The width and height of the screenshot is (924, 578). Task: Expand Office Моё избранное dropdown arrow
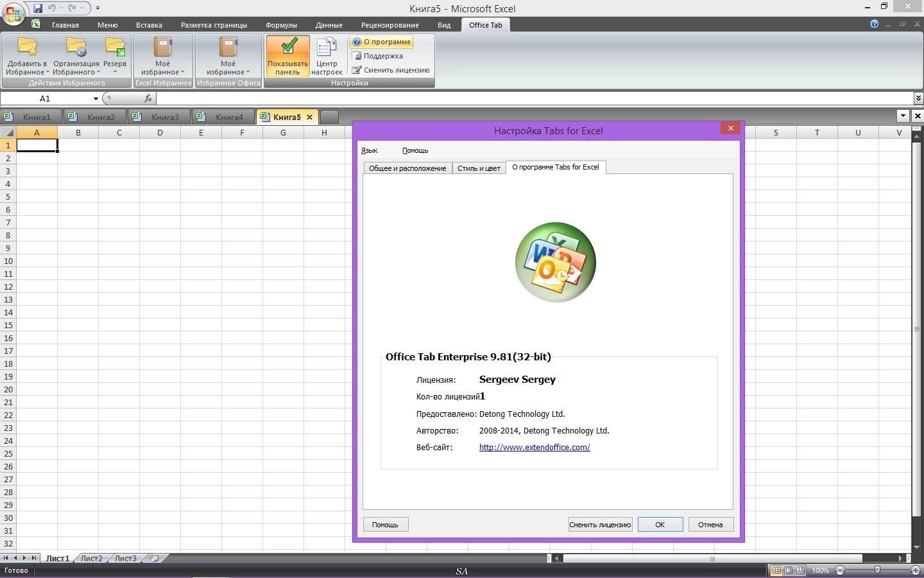click(248, 73)
